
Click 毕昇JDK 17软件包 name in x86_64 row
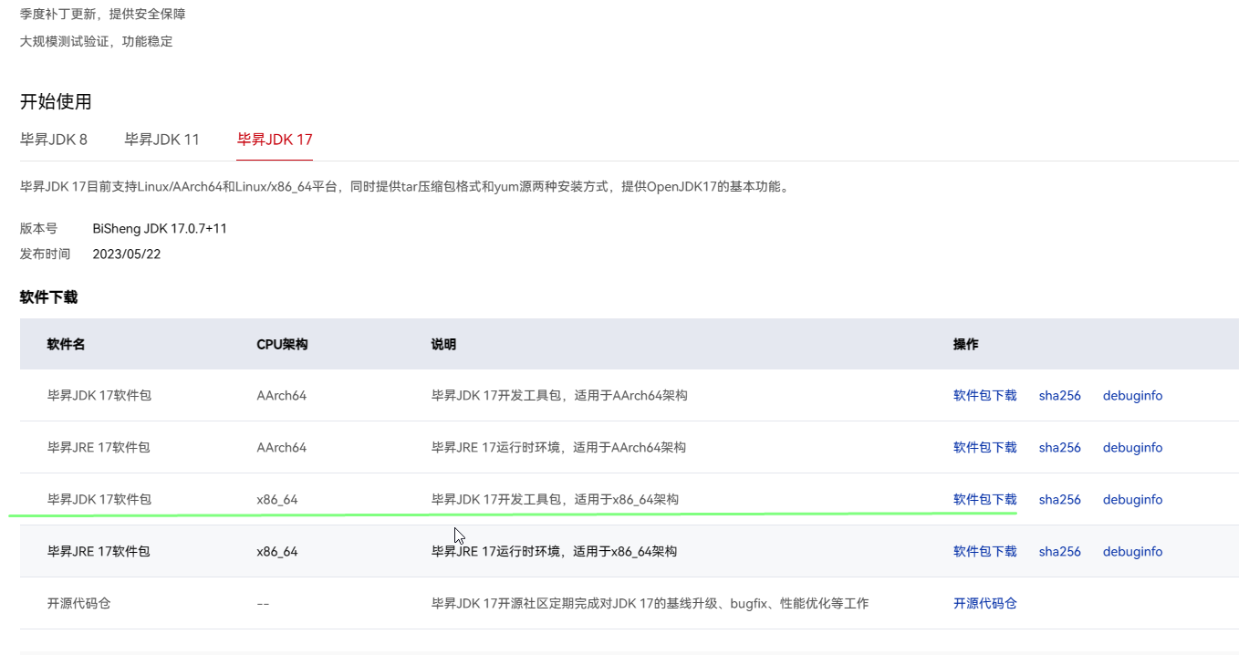point(99,500)
